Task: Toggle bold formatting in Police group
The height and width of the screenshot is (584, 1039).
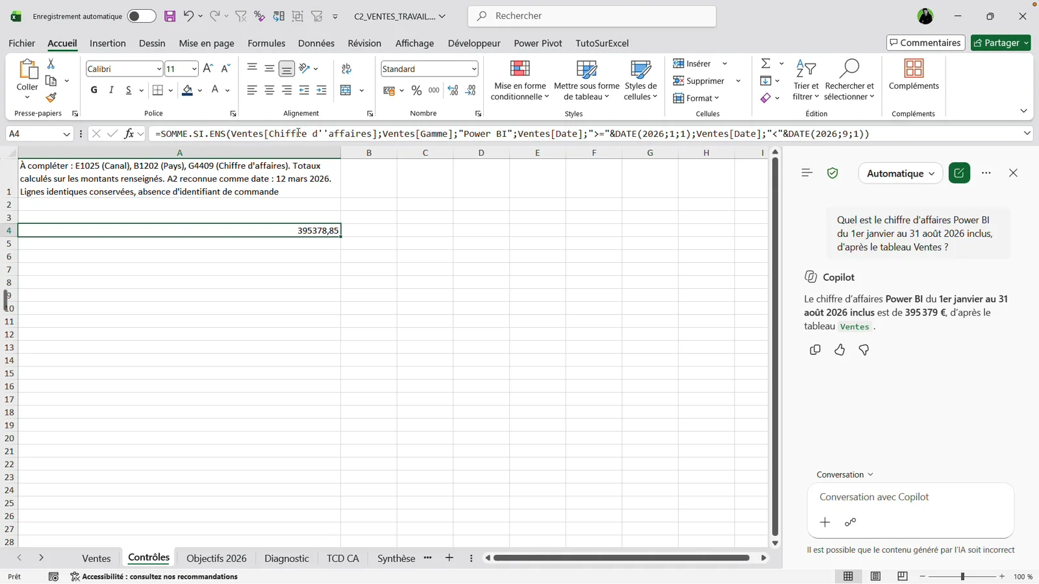Action: click(94, 90)
